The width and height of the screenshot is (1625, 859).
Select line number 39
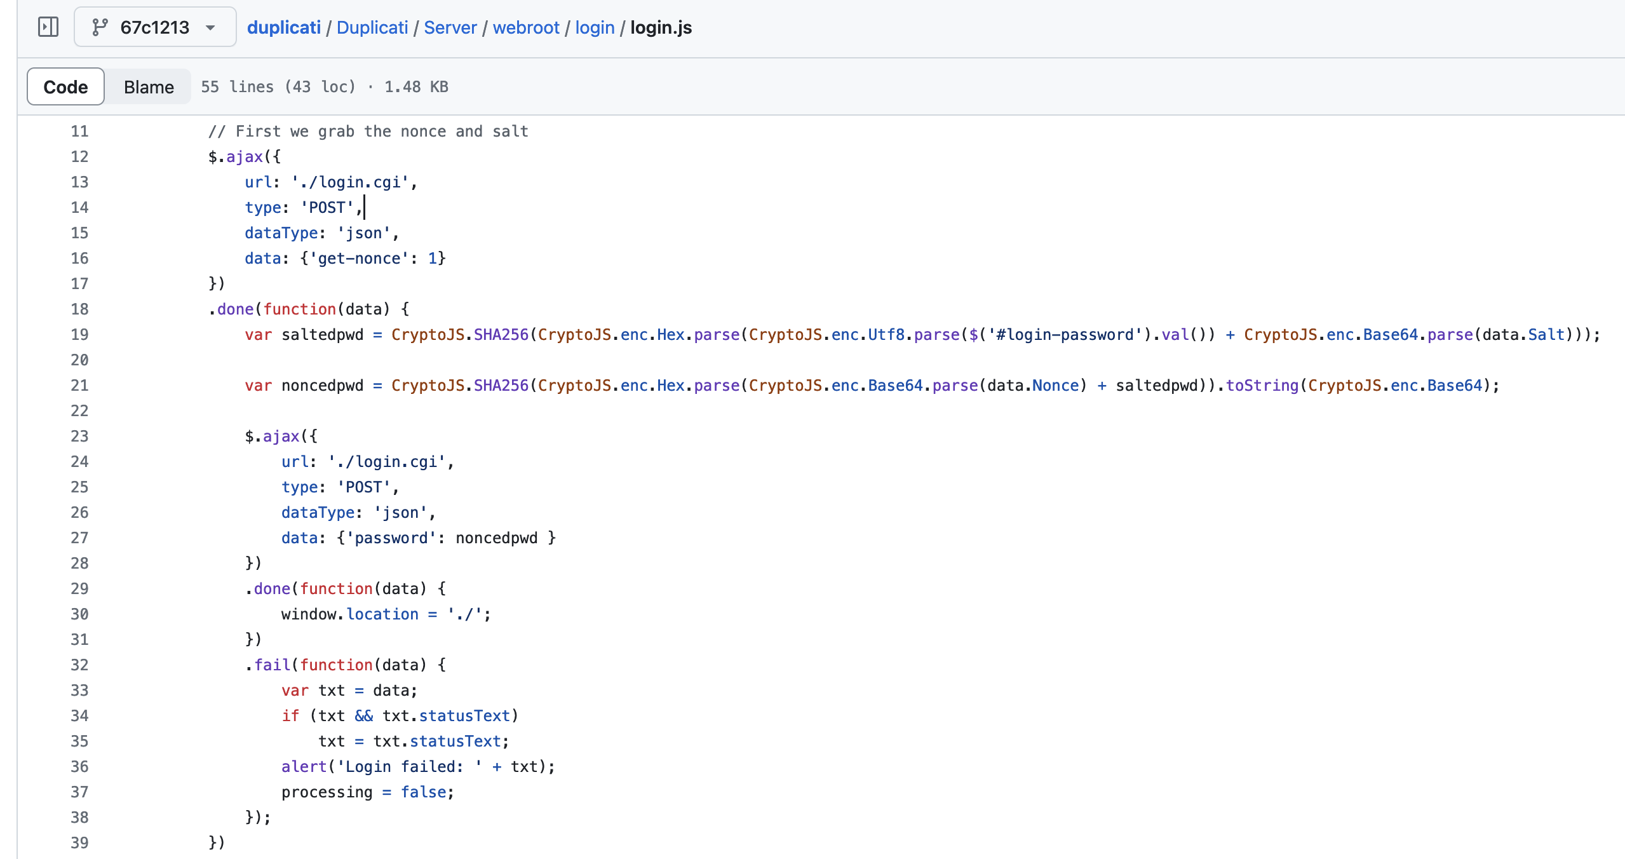[79, 843]
